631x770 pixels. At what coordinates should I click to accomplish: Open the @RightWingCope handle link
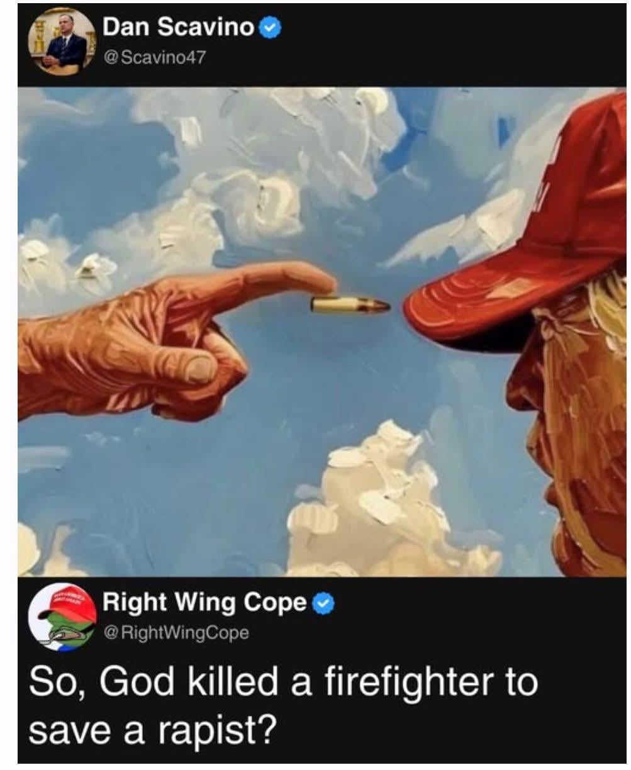176,632
